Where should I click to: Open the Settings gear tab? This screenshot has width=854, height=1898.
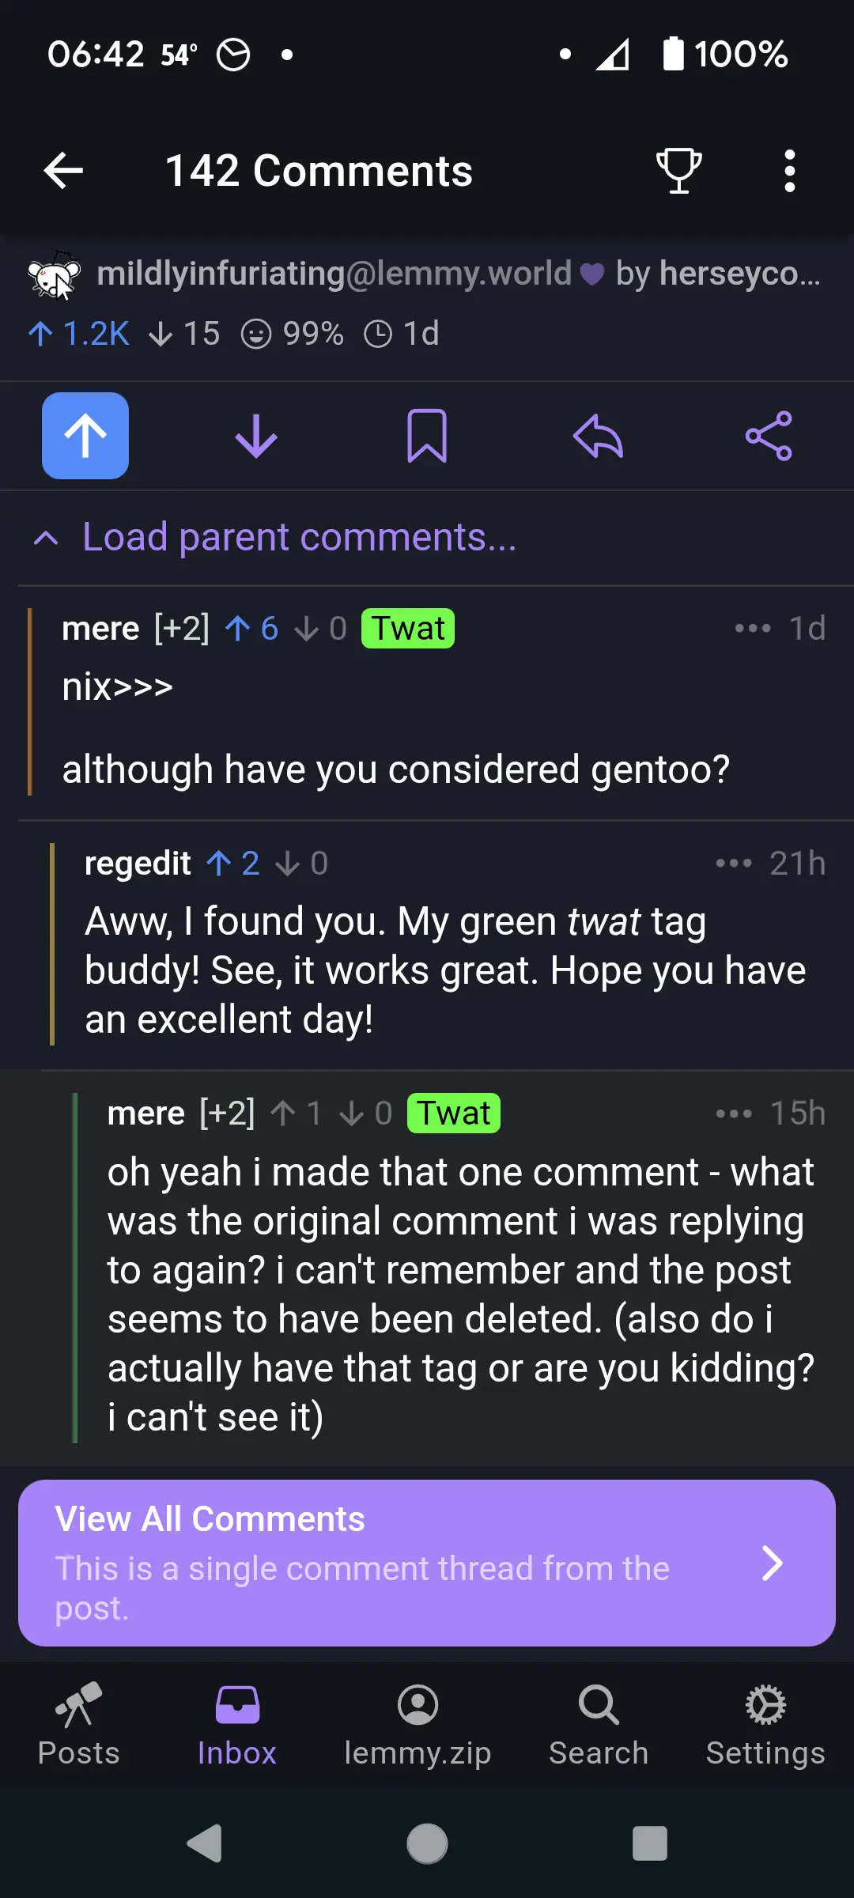pos(765,1724)
